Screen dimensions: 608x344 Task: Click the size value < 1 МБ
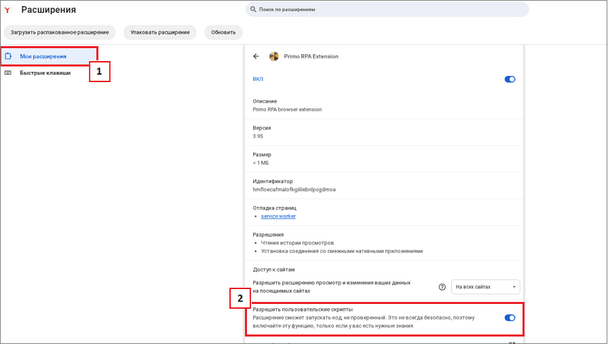(261, 163)
